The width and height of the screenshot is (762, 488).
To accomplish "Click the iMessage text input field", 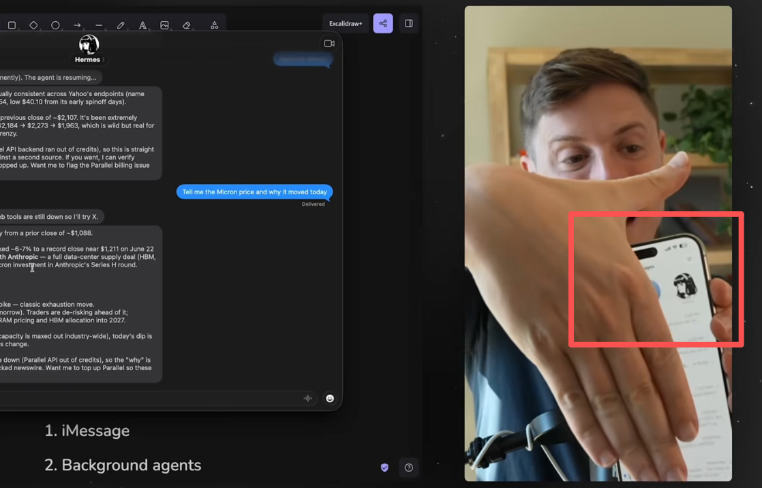I will [158, 398].
